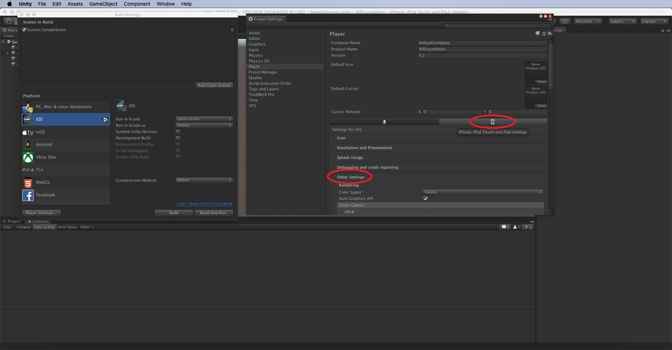
Task: Click the cloud services icon in toolbar
Action: pos(565,21)
